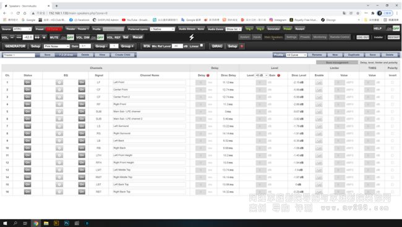Image resolution: width=402 pixels, height=227 pixels.
Task: Toggle VOL DIM switch
Action: [x=97, y=38]
